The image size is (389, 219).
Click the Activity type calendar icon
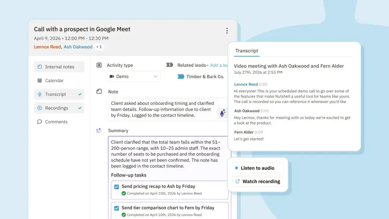99,65
